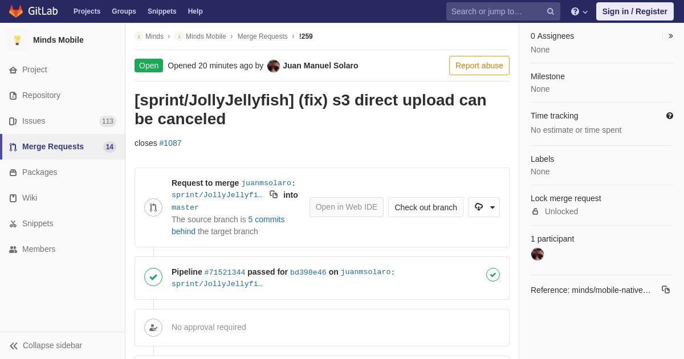Click the Sign in / Register button

635,11
